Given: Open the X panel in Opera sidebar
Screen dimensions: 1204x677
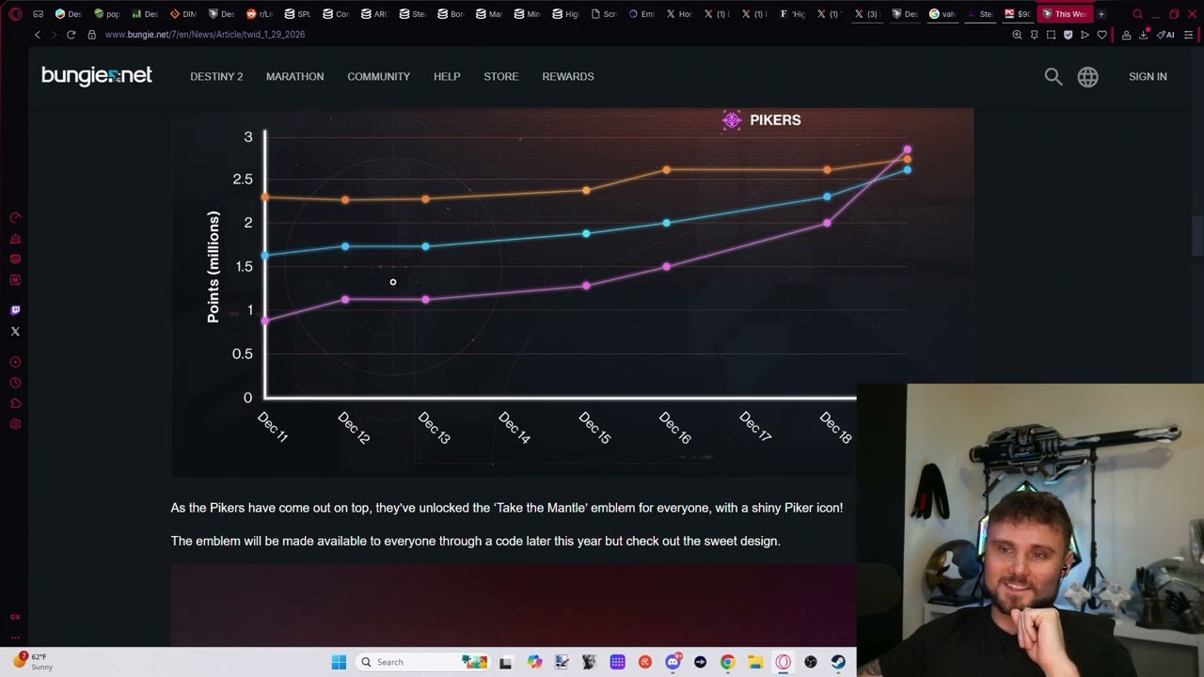Looking at the screenshot, I should [x=15, y=331].
